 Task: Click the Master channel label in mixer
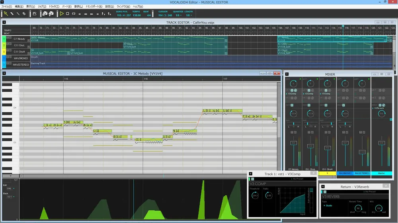pos(381,173)
